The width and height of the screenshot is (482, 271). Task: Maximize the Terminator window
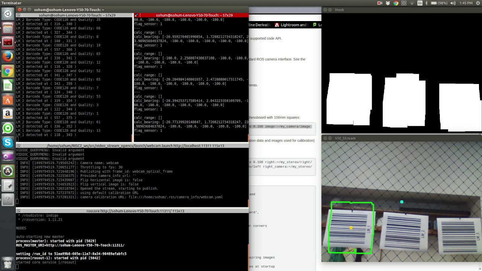click(30, 10)
